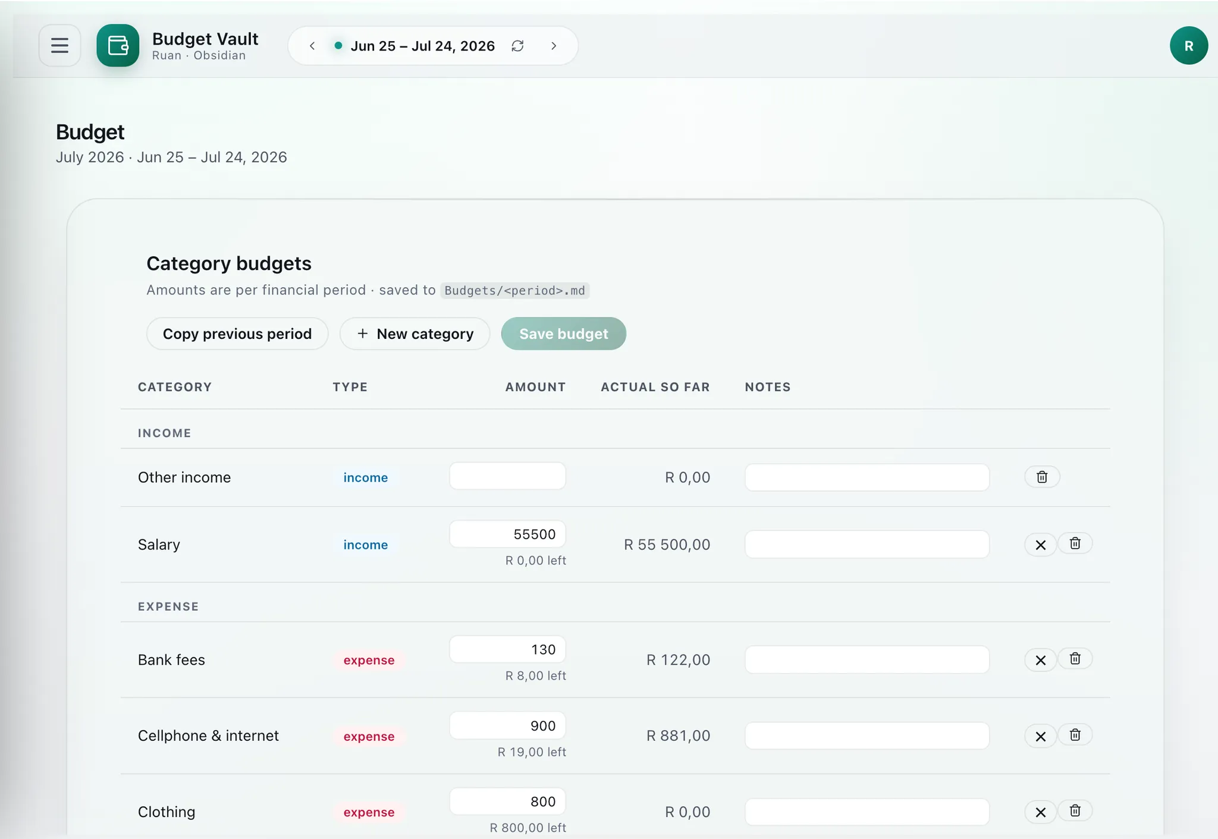Click the AMOUNT column header
The height and width of the screenshot is (839, 1218).
click(535, 387)
